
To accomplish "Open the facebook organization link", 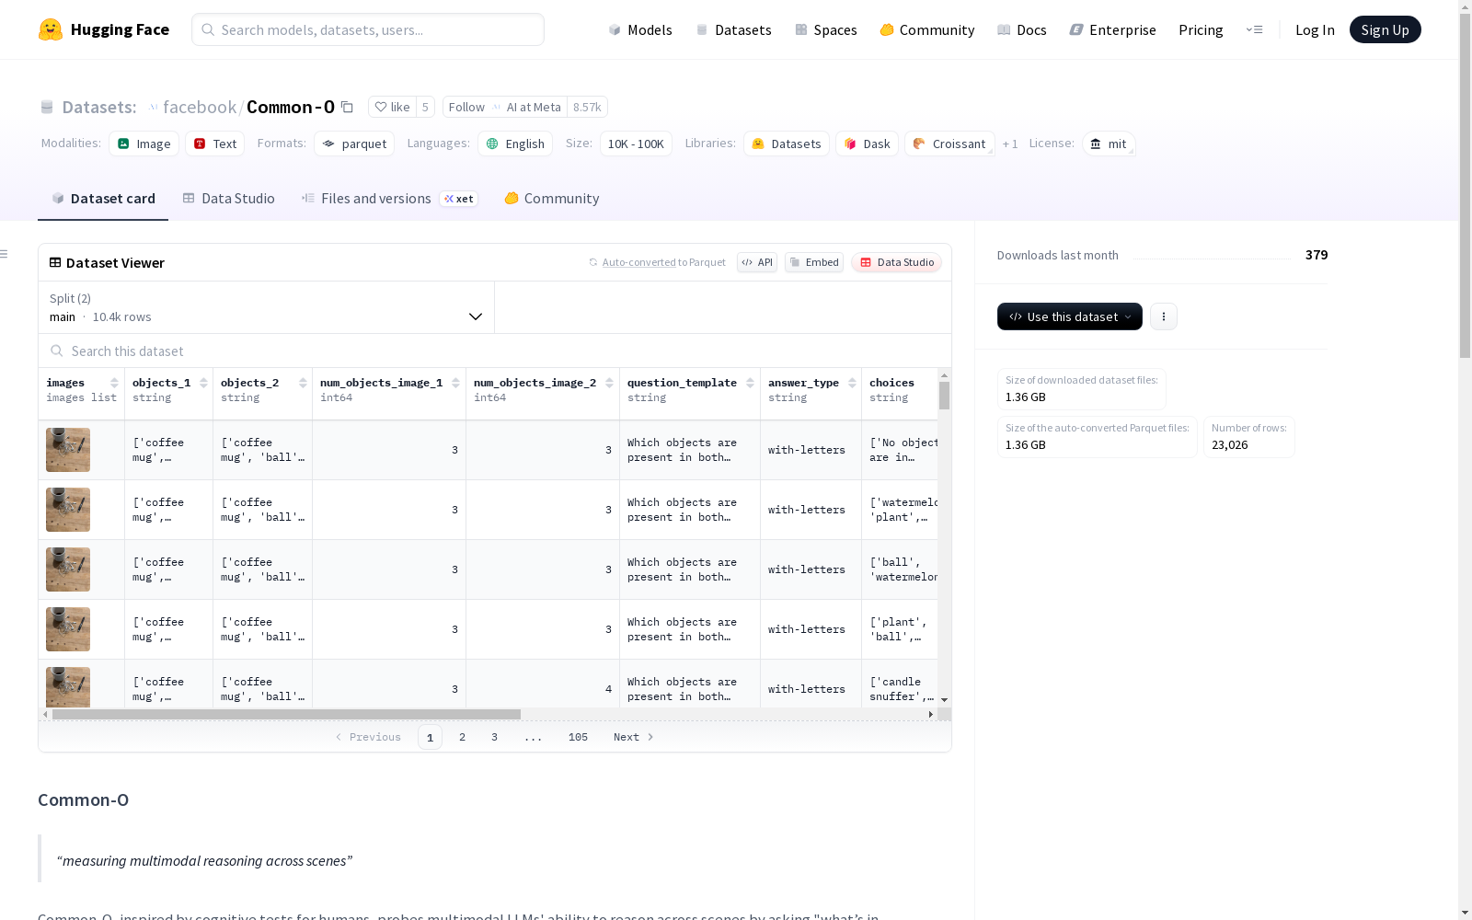I will [x=200, y=107].
